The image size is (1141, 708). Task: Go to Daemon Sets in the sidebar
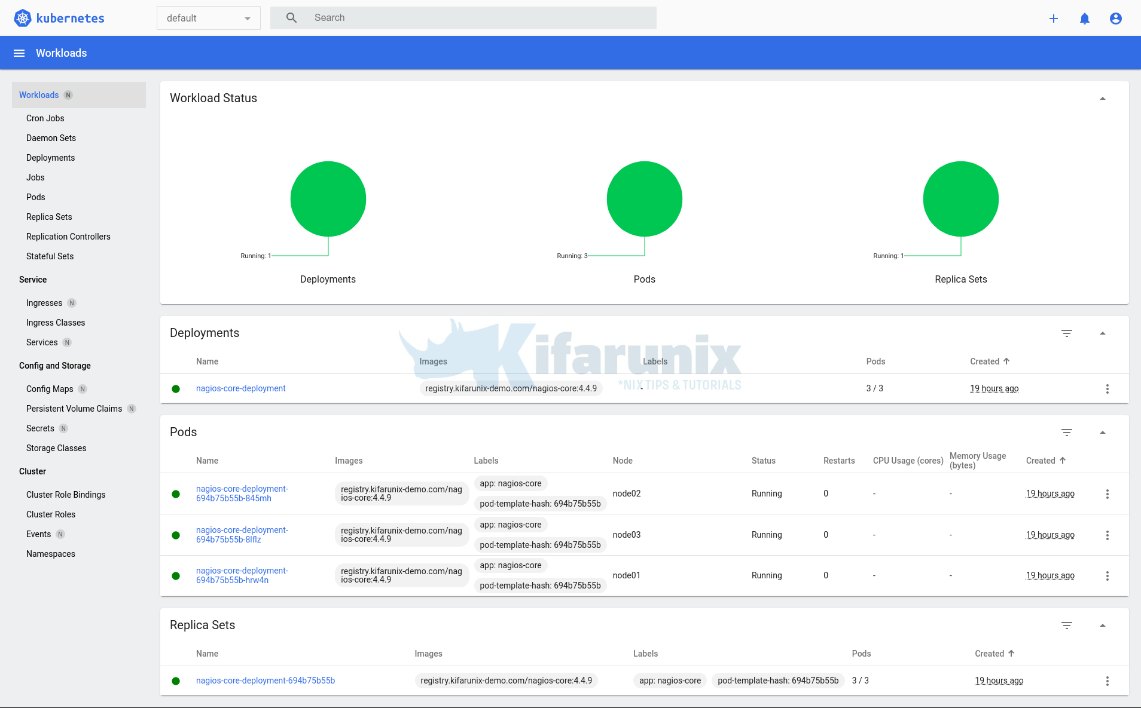51,138
